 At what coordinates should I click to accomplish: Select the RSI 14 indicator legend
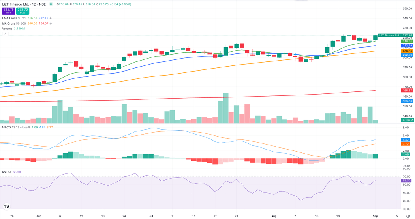click(7, 172)
